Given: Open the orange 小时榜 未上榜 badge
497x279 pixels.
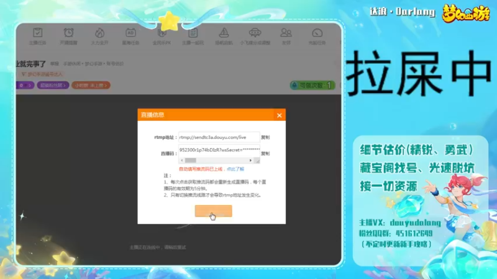Looking at the screenshot, I should pyautogui.click(x=91, y=86).
